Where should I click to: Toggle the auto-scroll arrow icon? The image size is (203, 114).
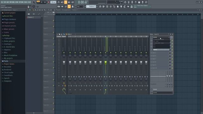tap(62, 6)
